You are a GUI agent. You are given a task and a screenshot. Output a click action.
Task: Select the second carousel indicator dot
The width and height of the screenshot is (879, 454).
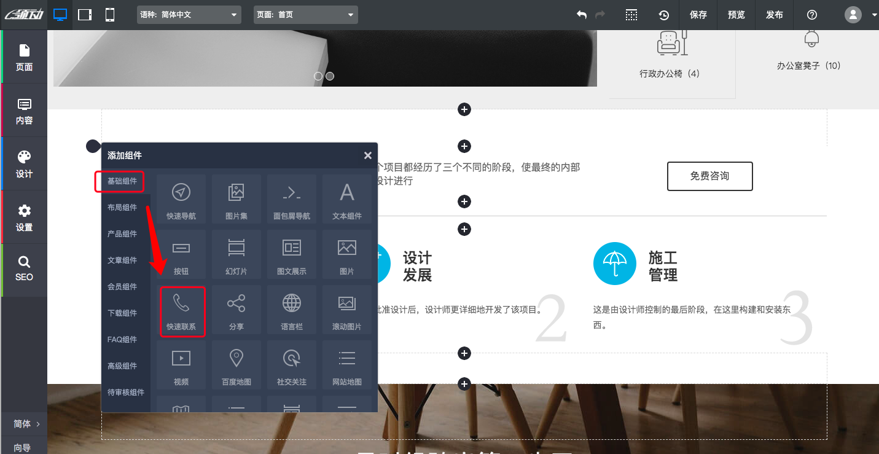coord(330,76)
